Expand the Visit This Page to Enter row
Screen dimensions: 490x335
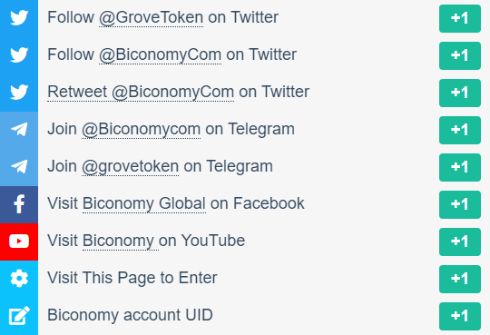[245, 279]
